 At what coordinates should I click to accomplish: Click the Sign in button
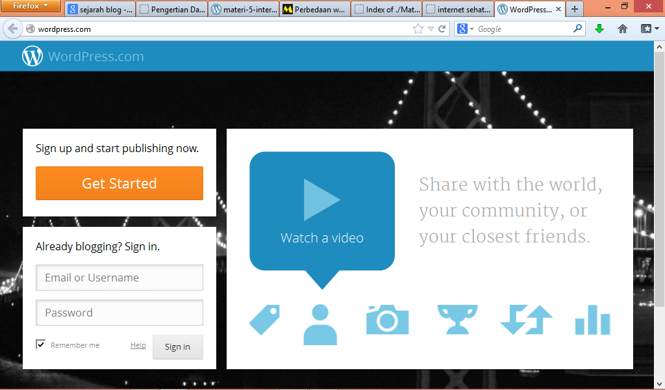click(x=178, y=346)
